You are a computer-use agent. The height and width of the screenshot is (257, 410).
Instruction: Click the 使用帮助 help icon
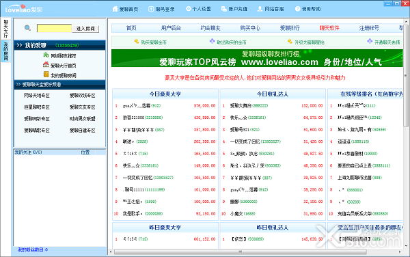297,9
